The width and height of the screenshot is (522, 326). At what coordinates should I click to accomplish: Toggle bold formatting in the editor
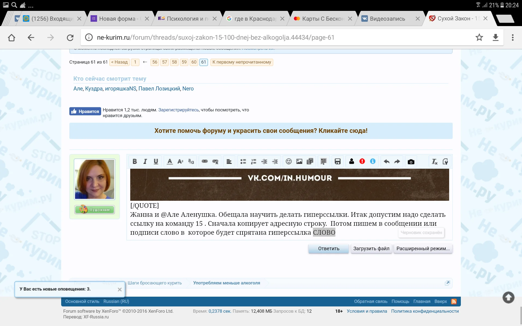click(135, 161)
